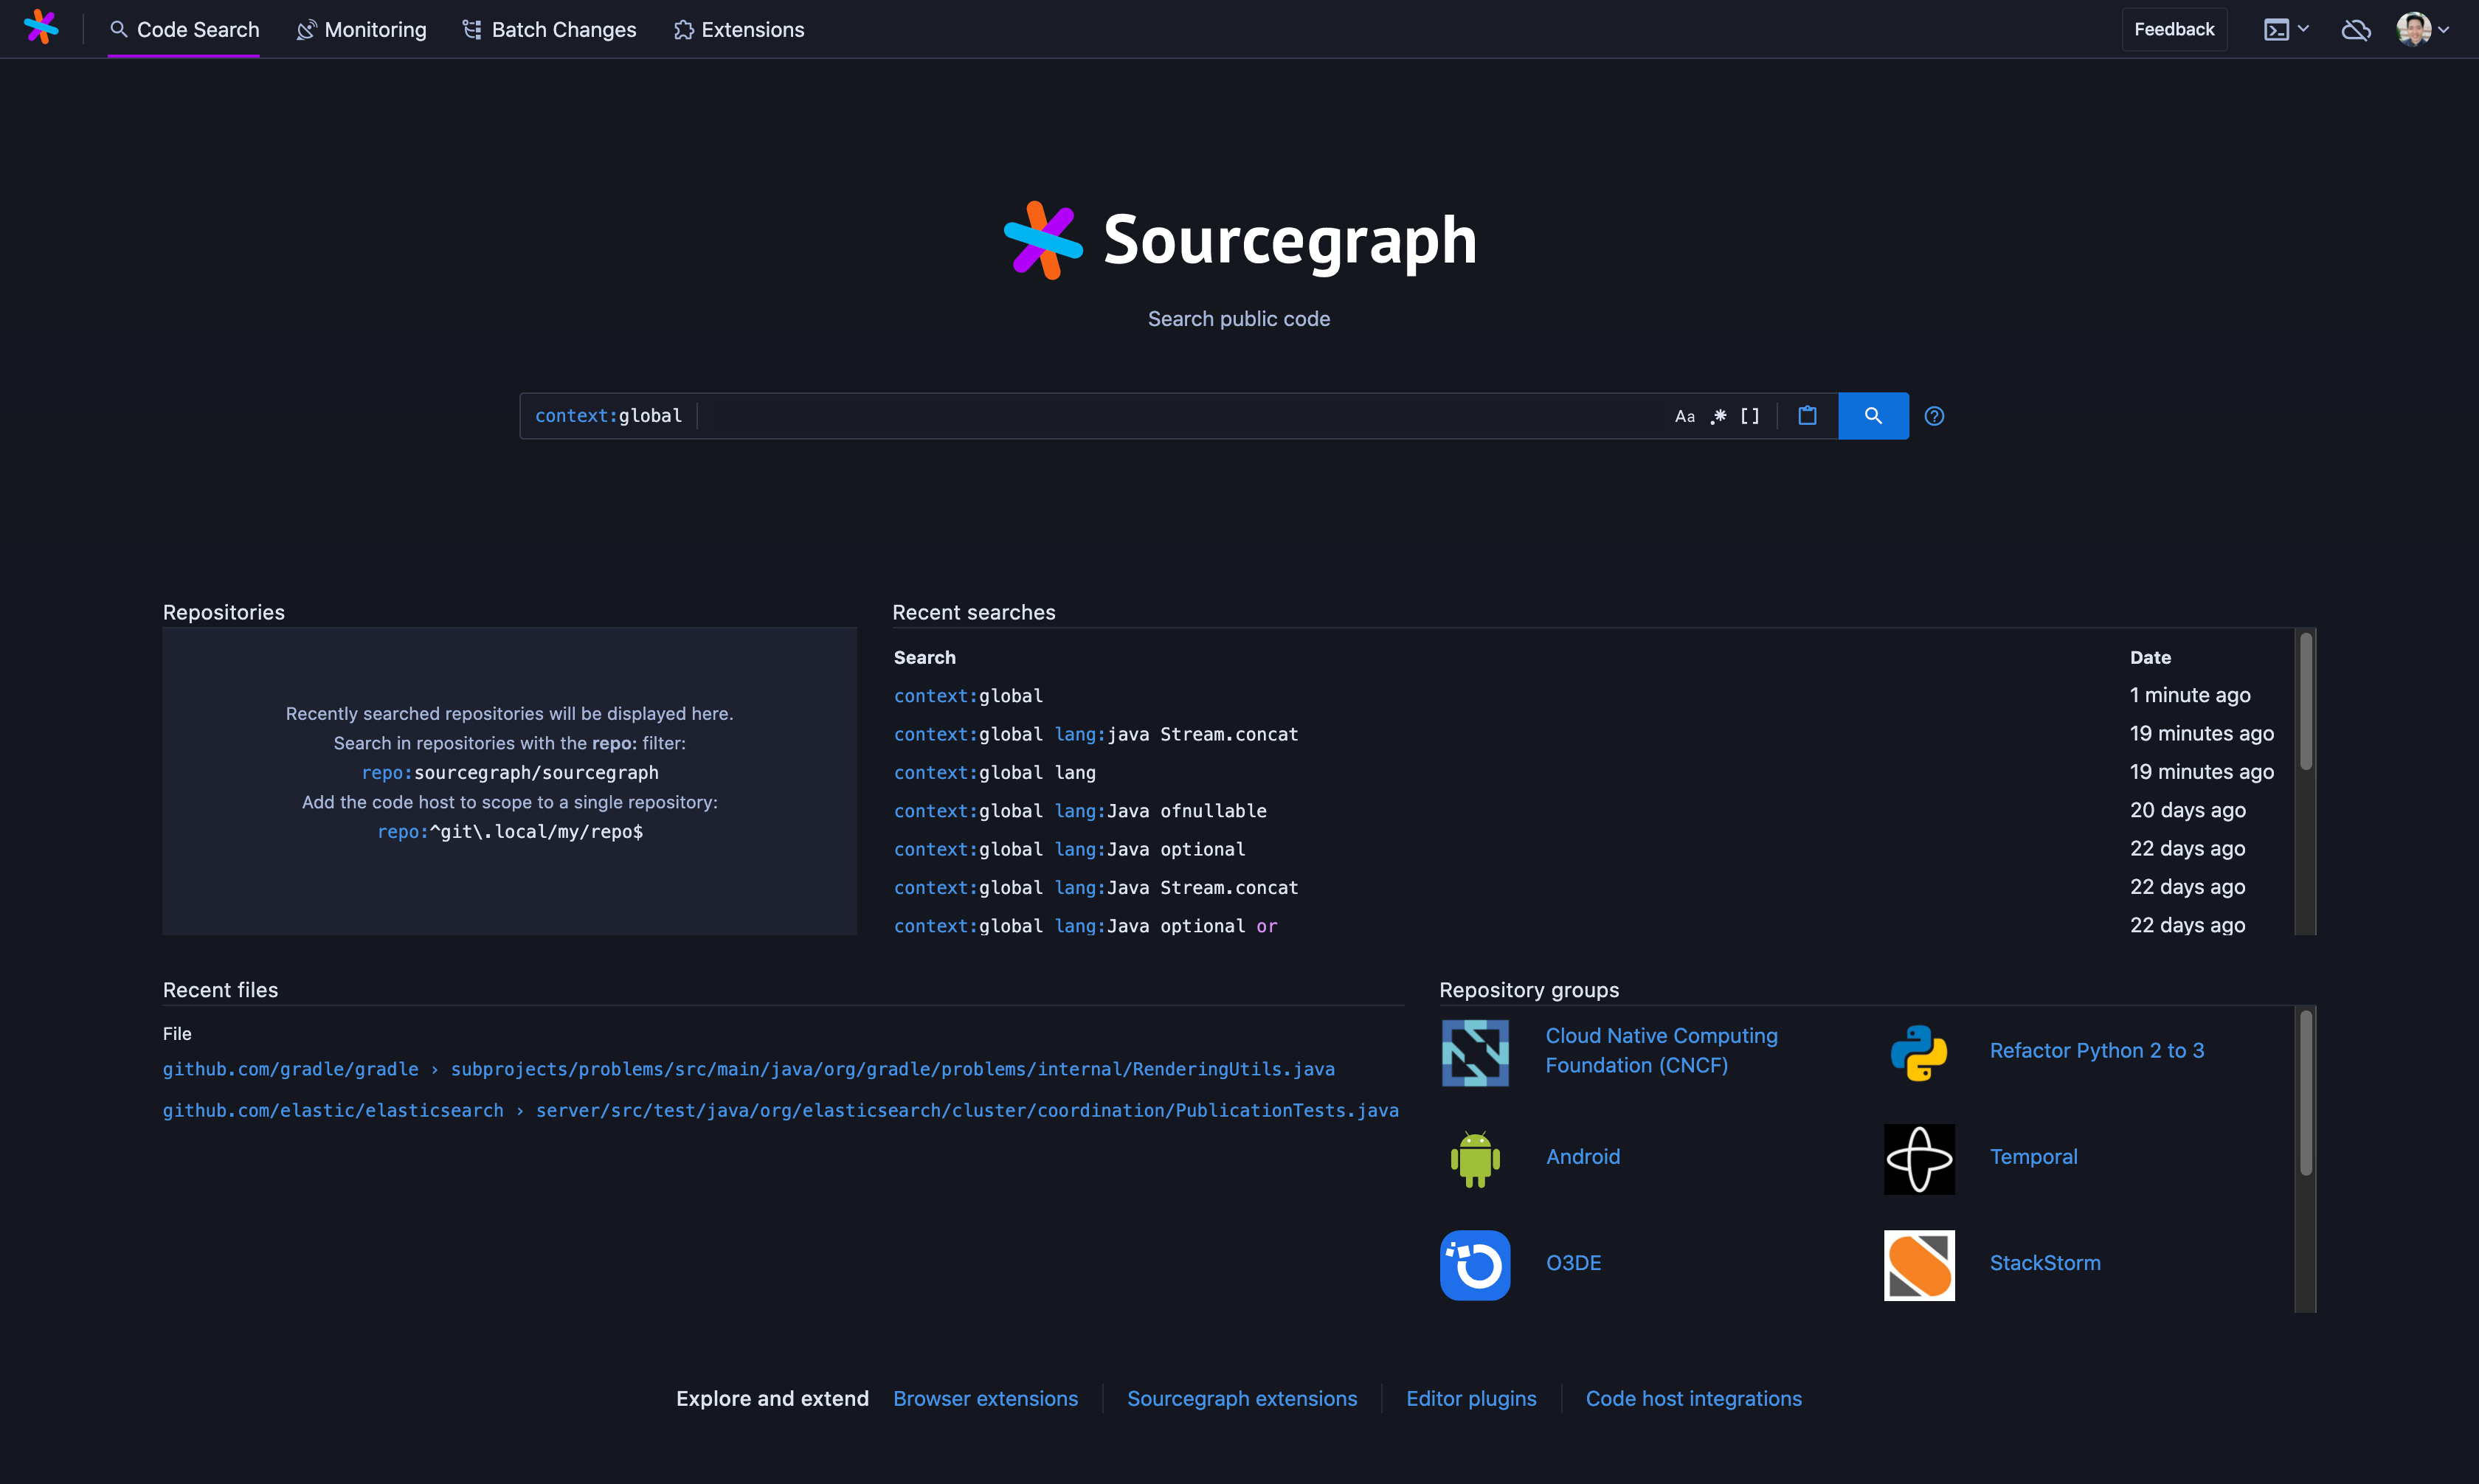The width and height of the screenshot is (2479, 1484).
Task: Click the Android robot logo
Action: pos(1475,1159)
